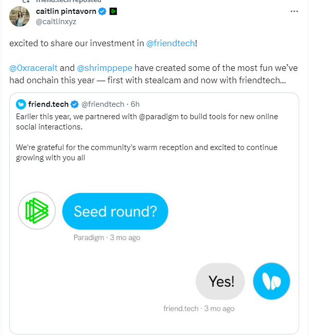
Task: Click the verified badge next to friend.tech
Action: (74, 104)
